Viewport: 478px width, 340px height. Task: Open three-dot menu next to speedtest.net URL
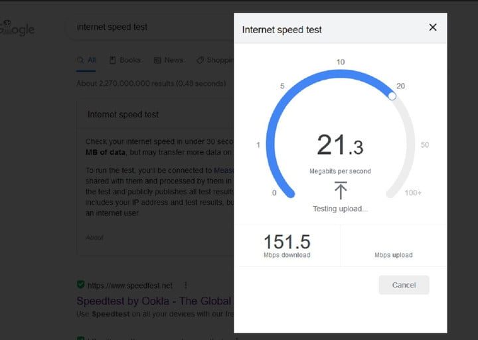[185, 285]
